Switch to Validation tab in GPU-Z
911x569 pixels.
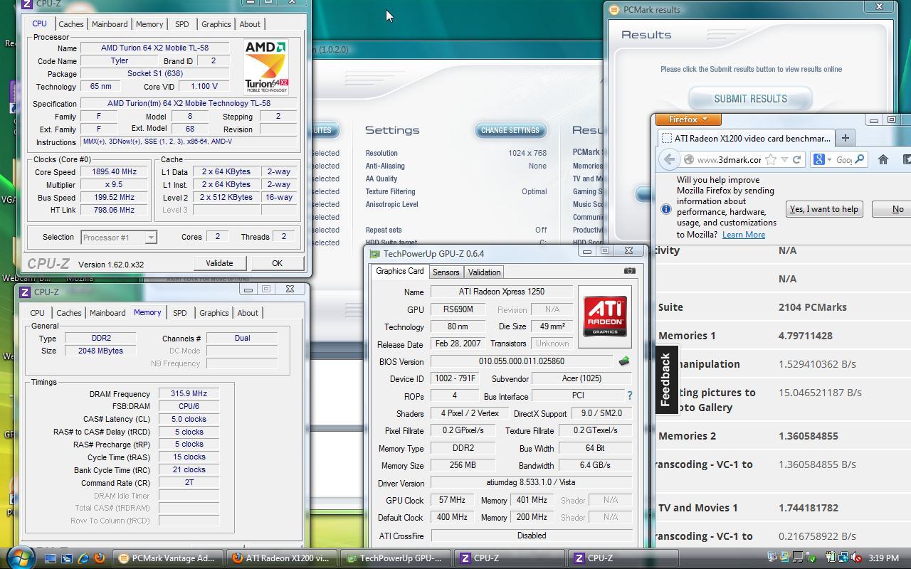(484, 272)
